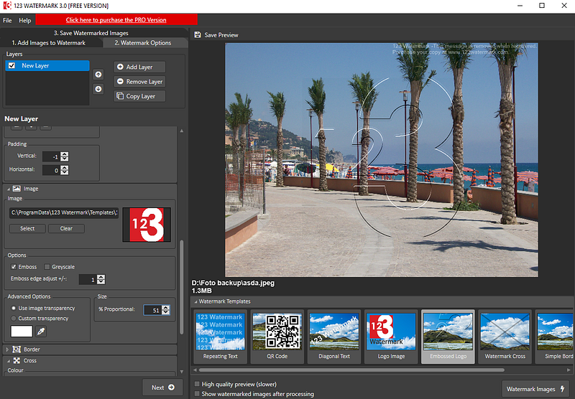Select the Embossed Logo template
575x399 pixels.
[448, 337]
